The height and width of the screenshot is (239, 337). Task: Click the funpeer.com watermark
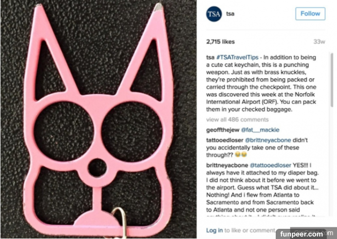301,234
